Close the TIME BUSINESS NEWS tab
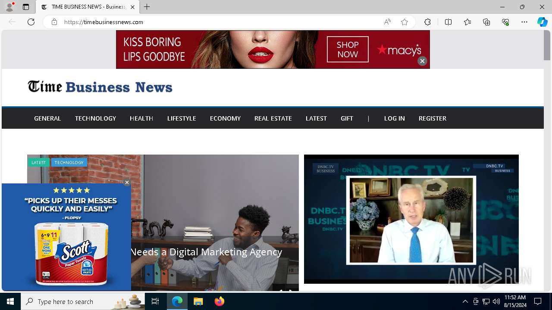552x310 pixels. tap(132, 7)
